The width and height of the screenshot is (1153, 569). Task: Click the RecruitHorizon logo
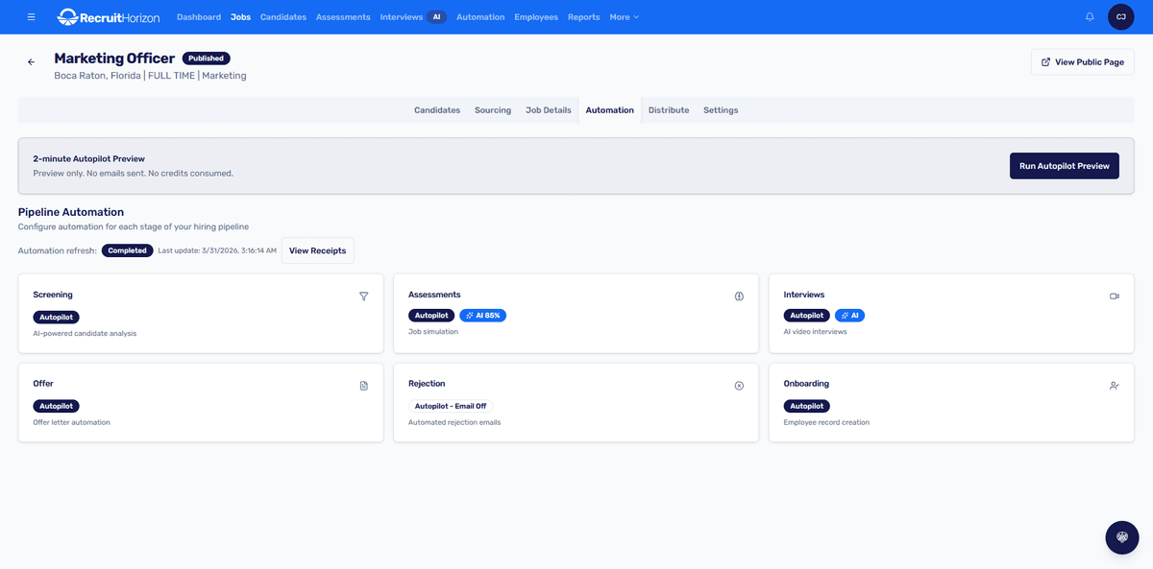(x=107, y=16)
